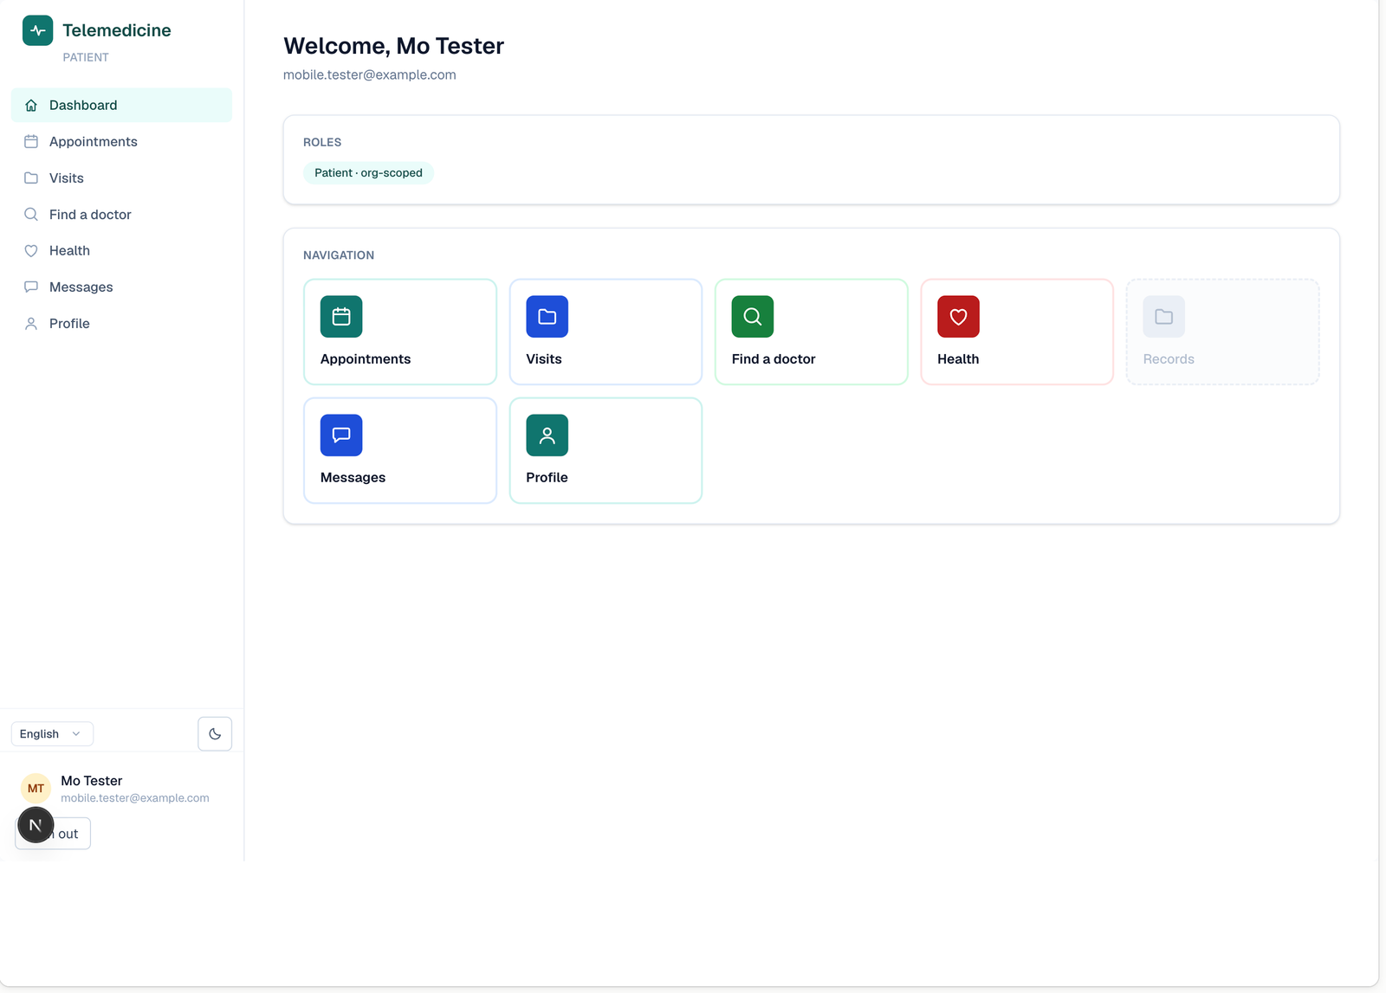
Task: Open Profile in the sidebar menu
Action: click(x=121, y=324)
